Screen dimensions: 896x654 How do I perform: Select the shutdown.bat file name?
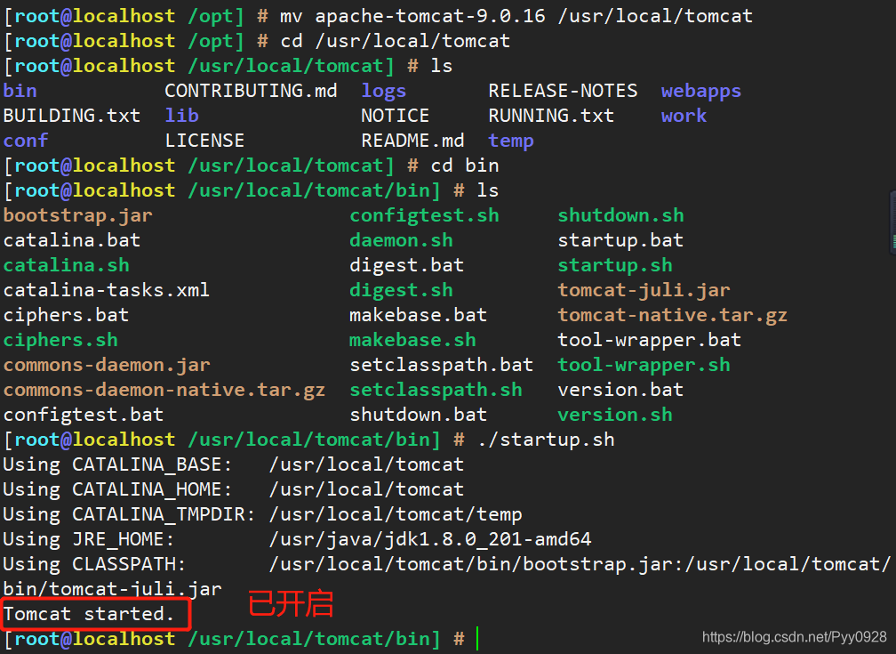419,415
